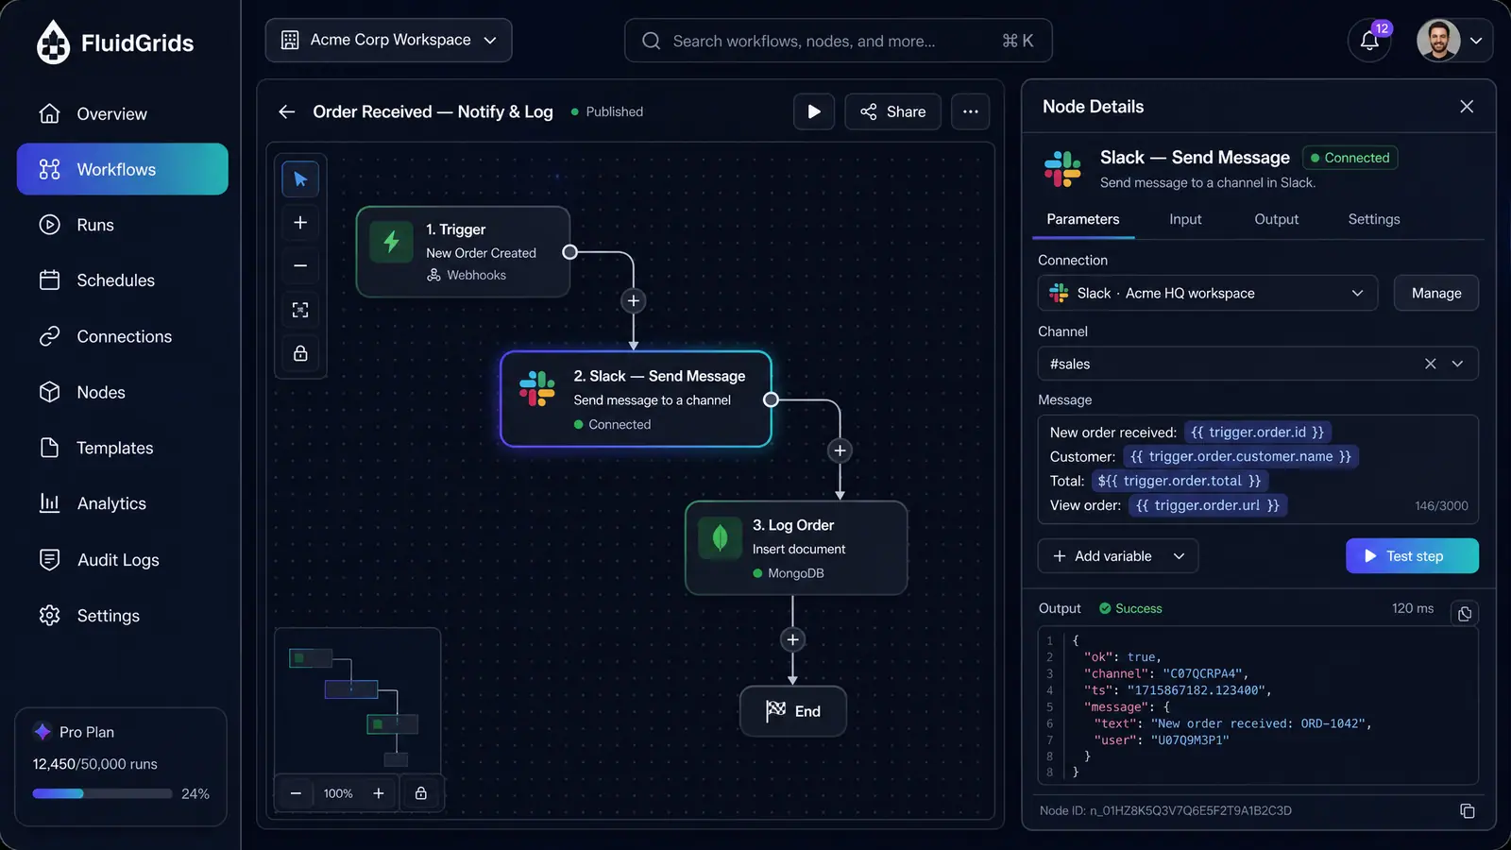Close the Node Details panel
This screenshot has width=1511, height=850.
(x=1467, y=107)
